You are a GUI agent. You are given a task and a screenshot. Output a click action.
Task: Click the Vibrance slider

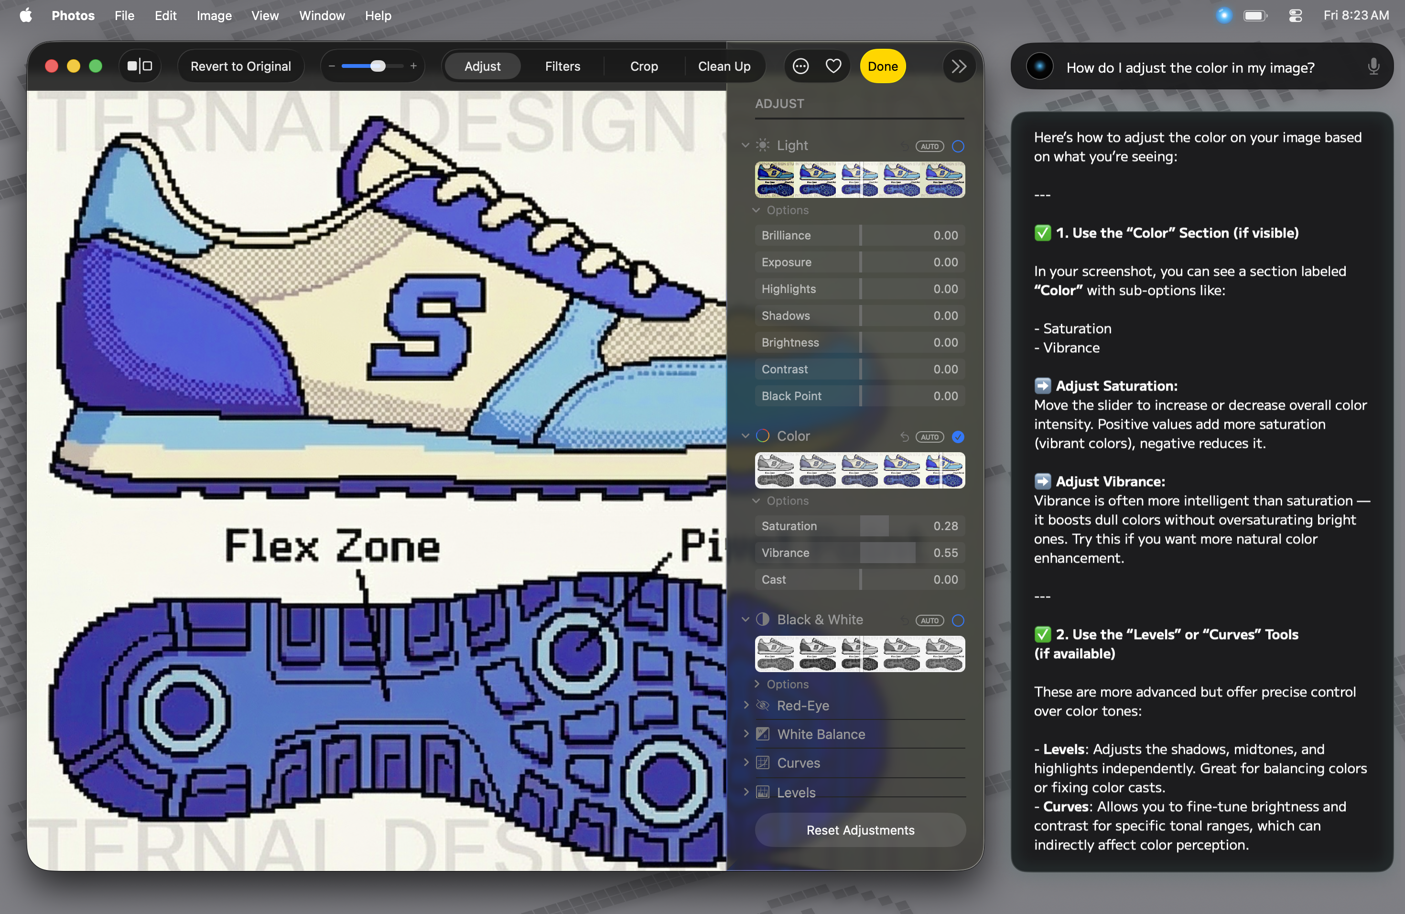(860, 553)
